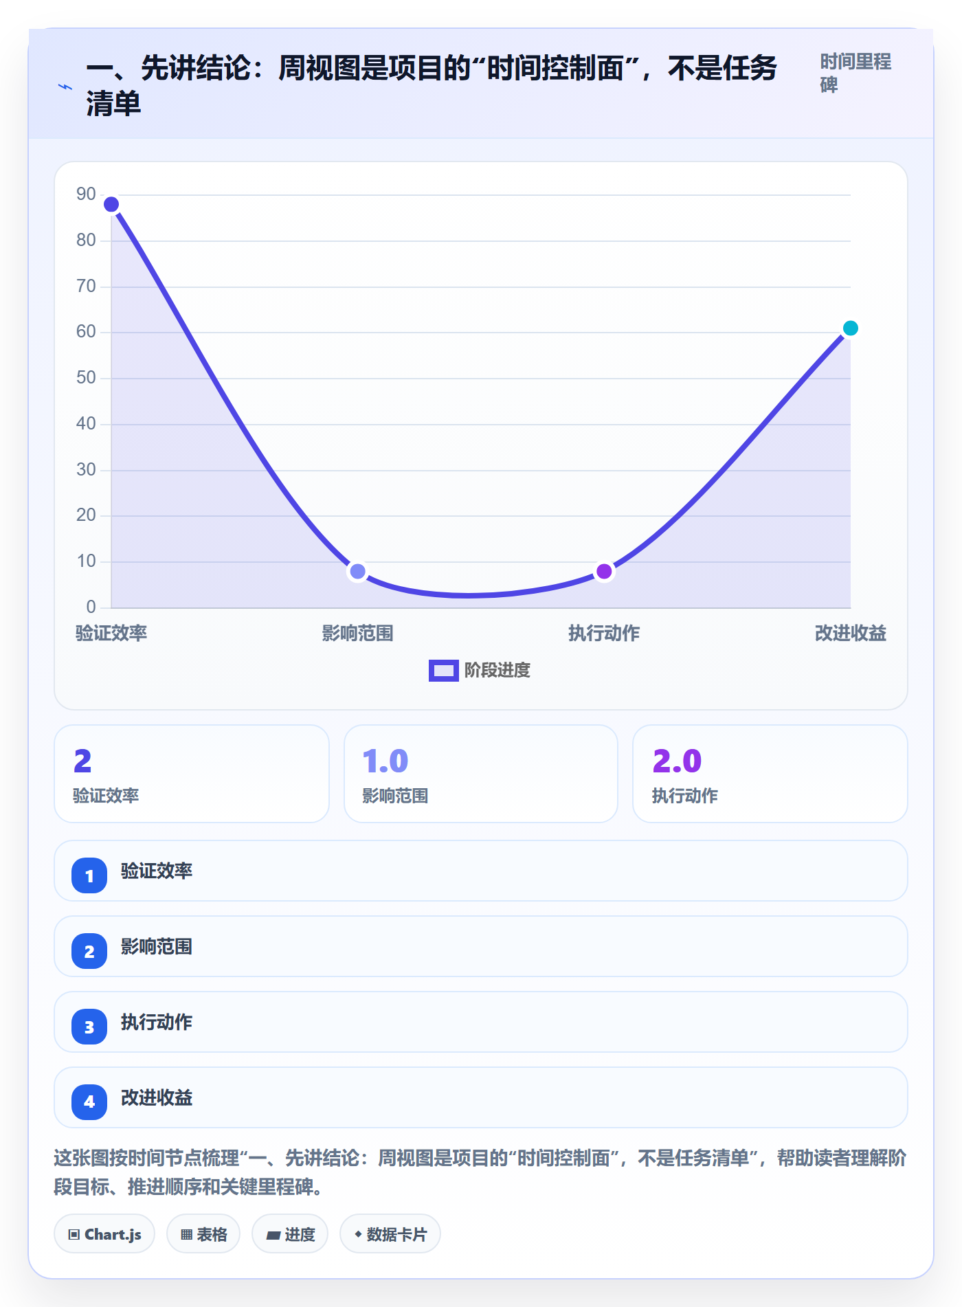
Task: Click the 时间里程碑 tag in the header
Action: [x=855, y=73]
